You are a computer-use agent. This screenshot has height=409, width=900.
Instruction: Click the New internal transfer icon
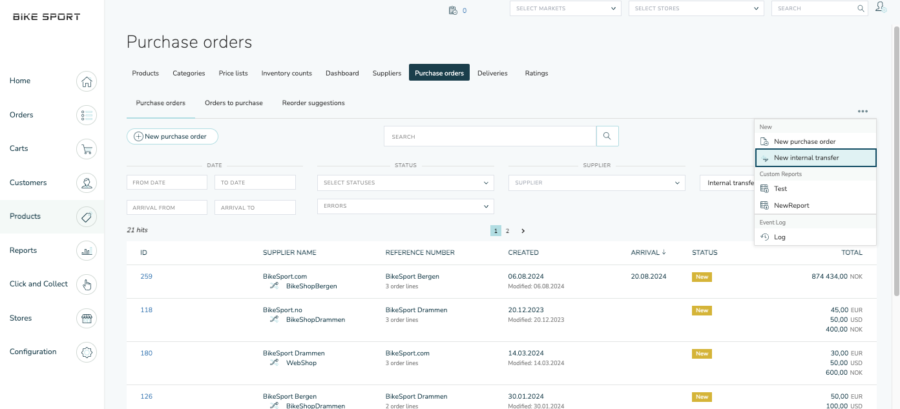(x=765, y=158)
